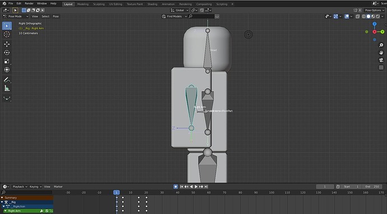Toggle Right Arm channel checkbox
Image resolution: width=387 pixels, height=214 pixels.
tap(47, 211)
